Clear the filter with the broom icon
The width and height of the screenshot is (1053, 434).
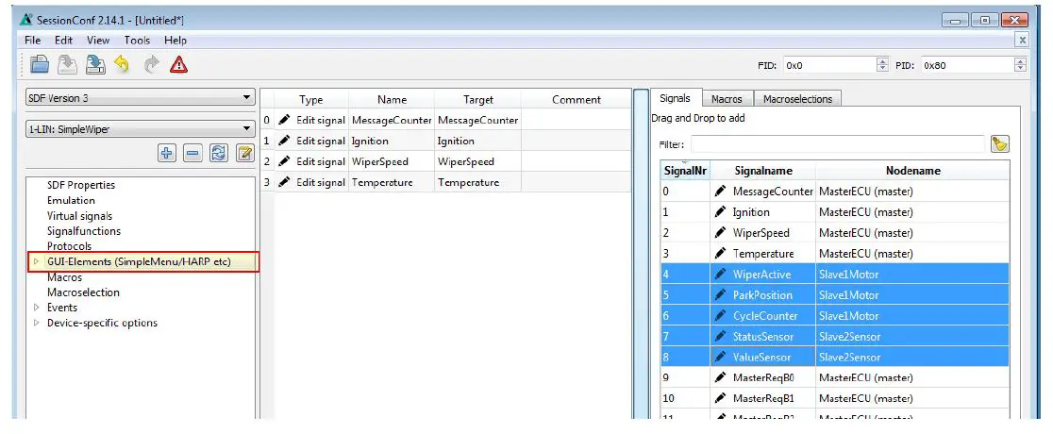(x=1000, y=143)
